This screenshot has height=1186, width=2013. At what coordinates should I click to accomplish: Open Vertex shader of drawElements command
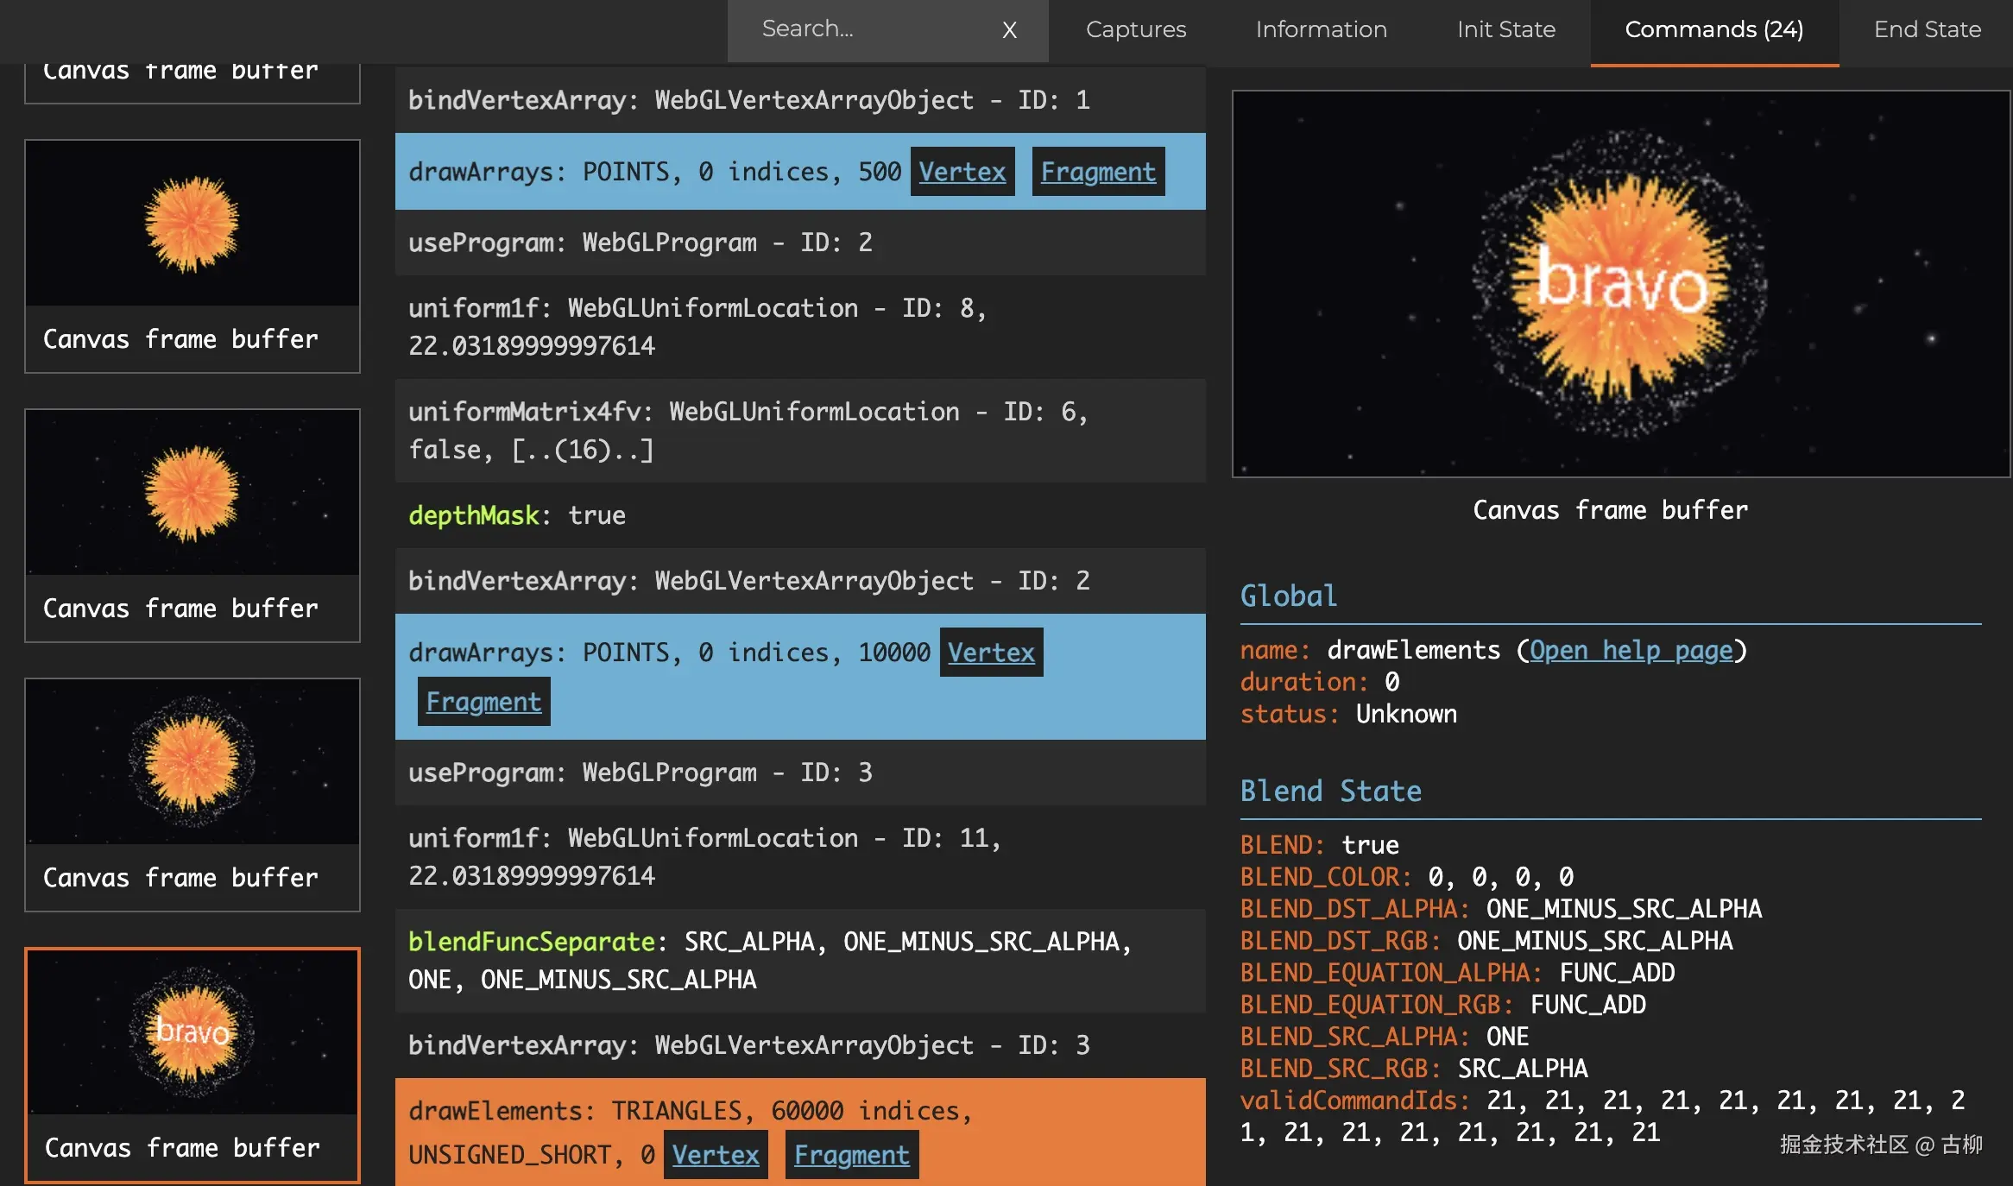715,1155
